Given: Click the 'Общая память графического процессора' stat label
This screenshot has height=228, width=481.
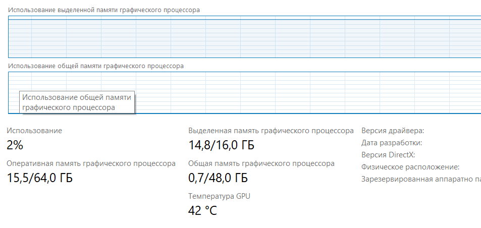Looking at the screenshot, I should 261,163.
